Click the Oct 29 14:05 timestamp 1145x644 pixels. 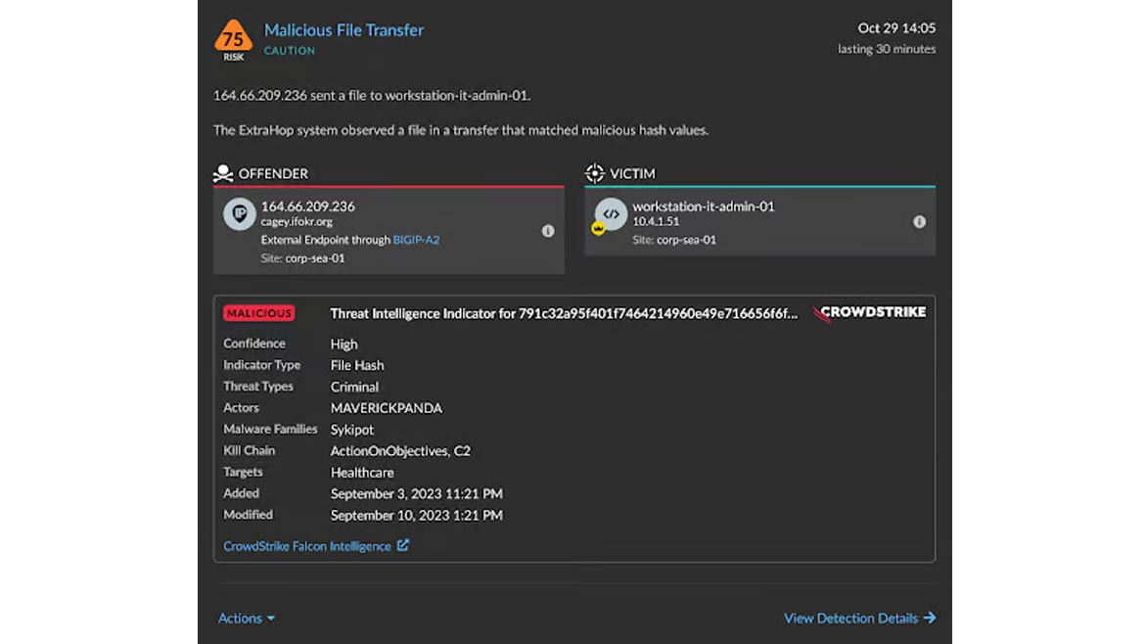pos(896,28)
